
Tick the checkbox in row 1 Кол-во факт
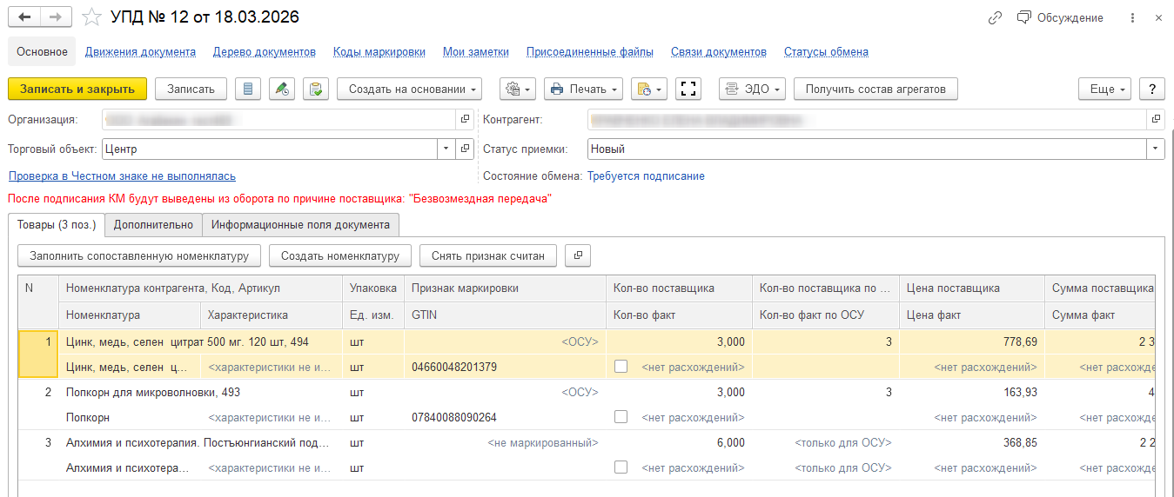tap(621, 368)
